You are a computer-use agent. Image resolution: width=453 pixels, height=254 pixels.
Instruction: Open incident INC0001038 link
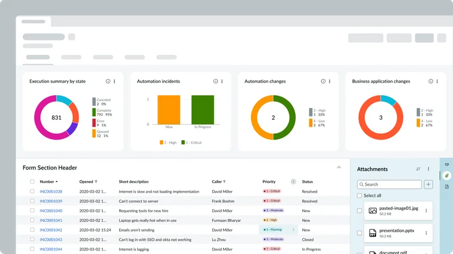(51, 192)
